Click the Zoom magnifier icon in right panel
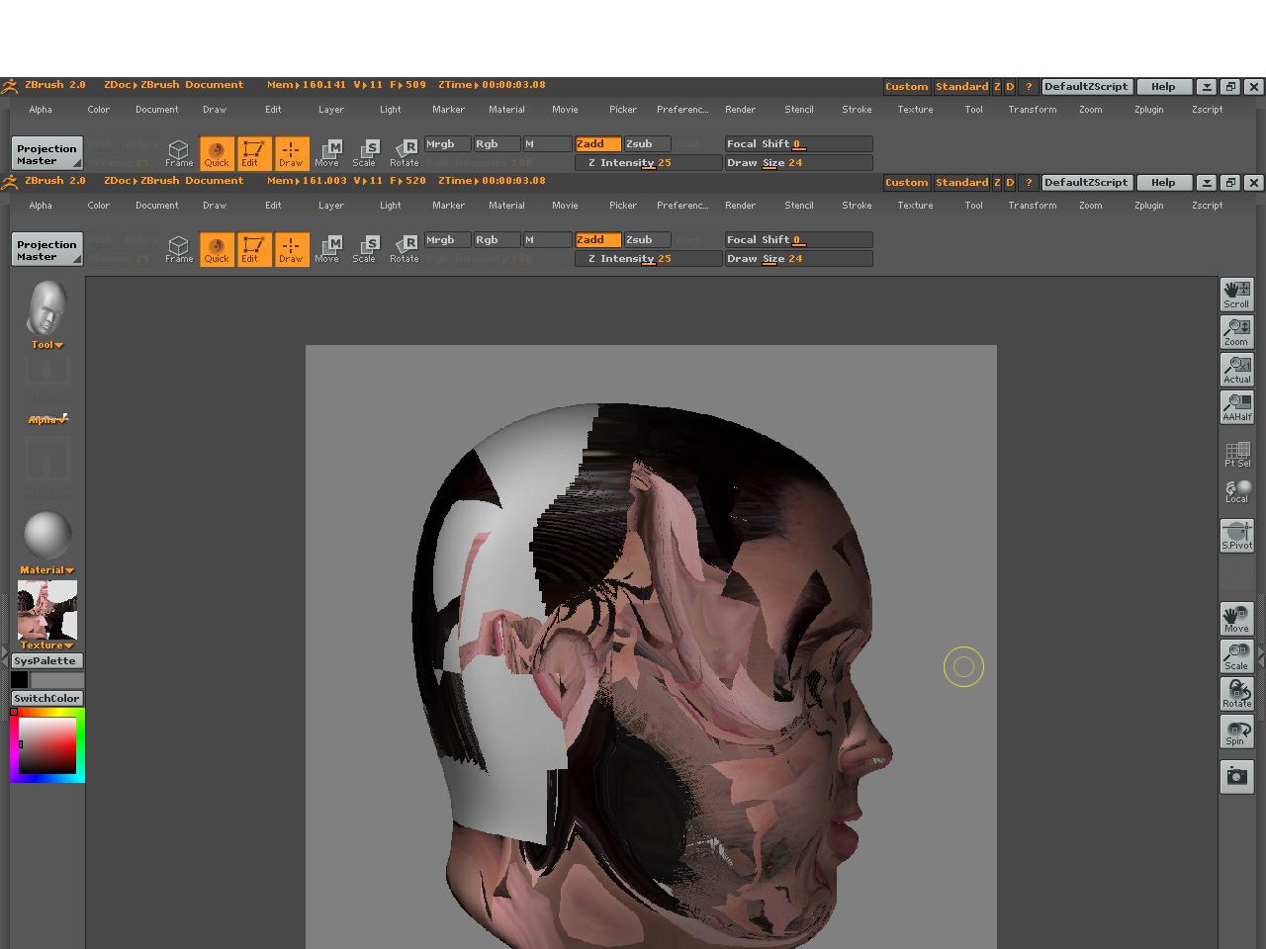 [x=1236, y=331]
